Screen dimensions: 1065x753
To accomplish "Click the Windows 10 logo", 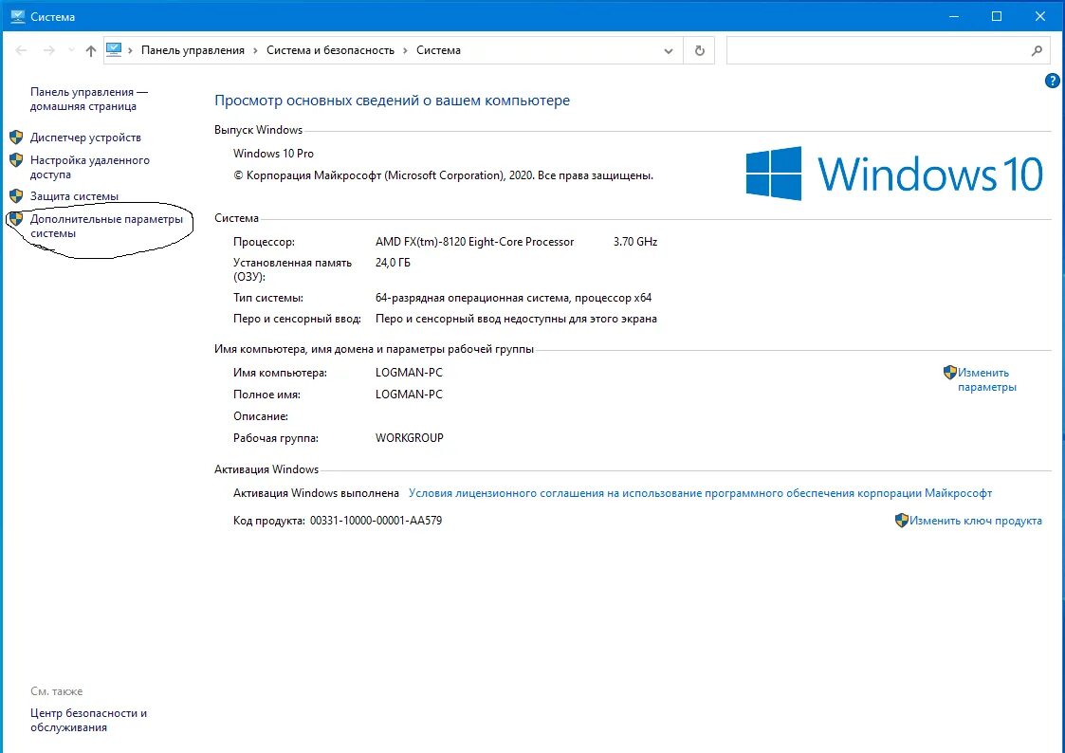I will point(894,174).
